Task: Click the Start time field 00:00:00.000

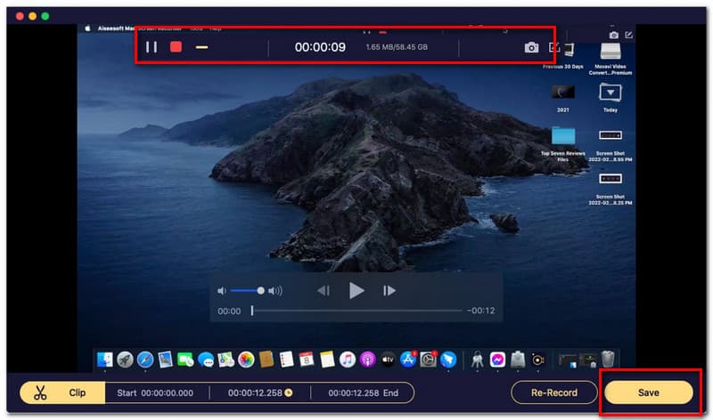Action: pos(166,392)
